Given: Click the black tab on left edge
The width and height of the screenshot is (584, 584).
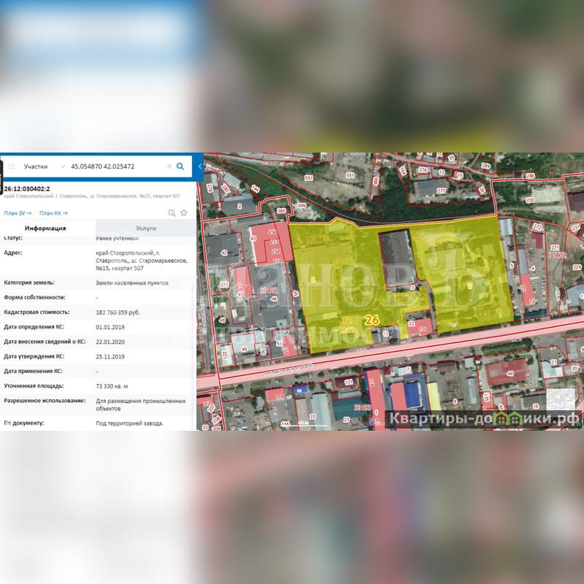Looking at the screenshot, I should [1, 174].
